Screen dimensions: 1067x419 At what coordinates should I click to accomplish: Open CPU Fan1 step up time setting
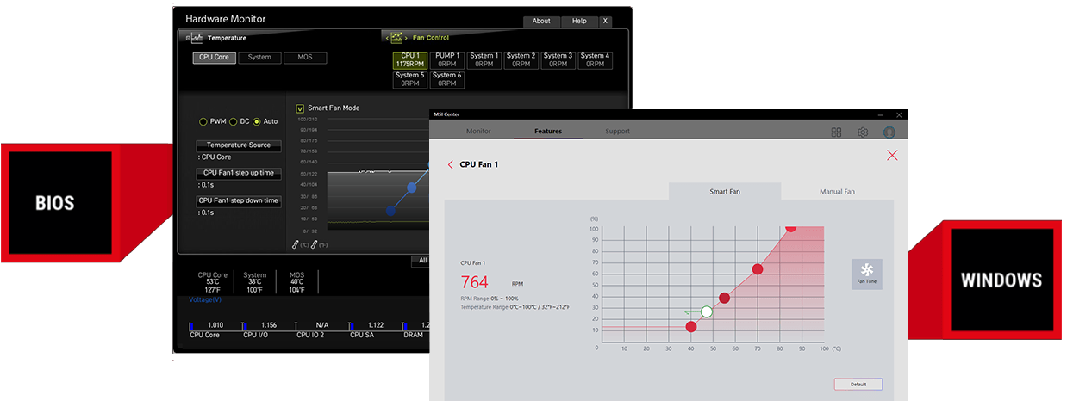click(238, 173)
